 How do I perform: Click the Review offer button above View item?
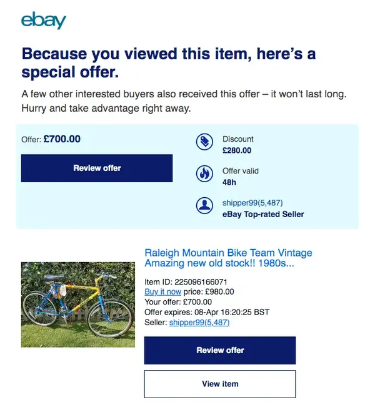(220, 350)
